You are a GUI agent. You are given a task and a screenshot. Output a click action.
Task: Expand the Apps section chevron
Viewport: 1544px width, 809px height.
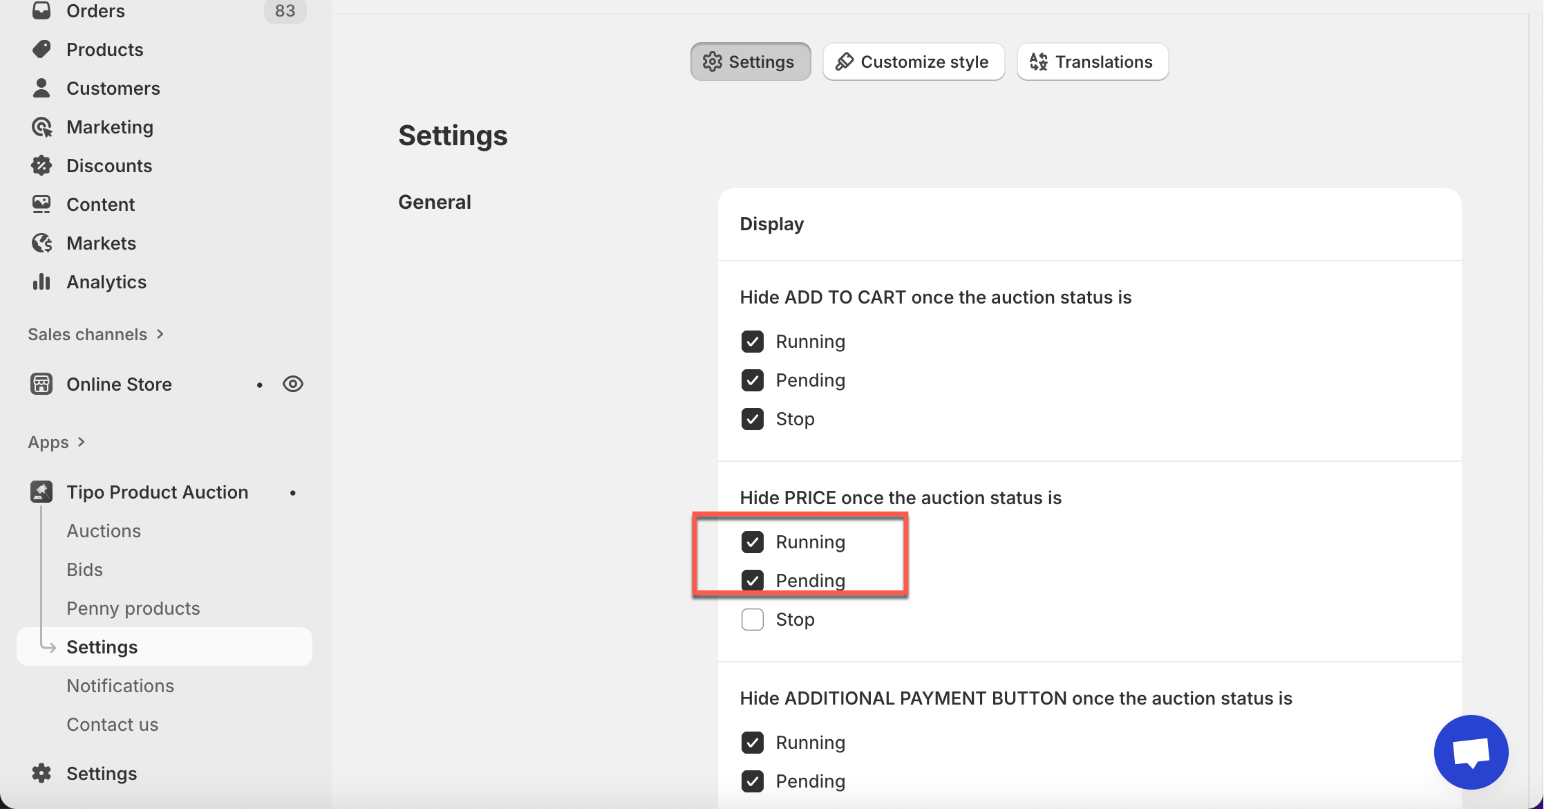click(82, 442)
